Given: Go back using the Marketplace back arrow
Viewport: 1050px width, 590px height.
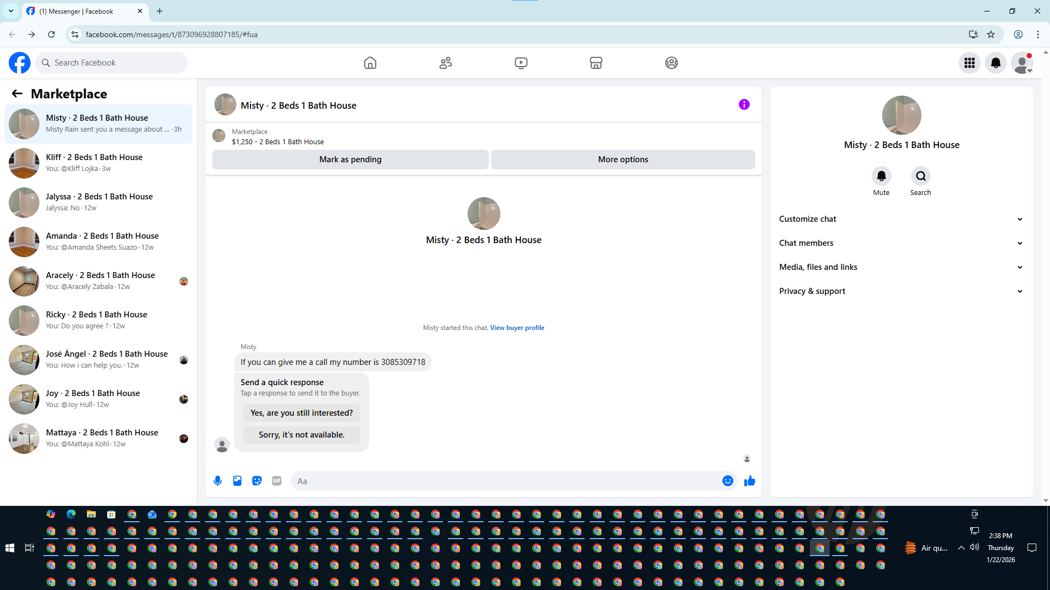Looking at the screenshot, I should point(17,93).
